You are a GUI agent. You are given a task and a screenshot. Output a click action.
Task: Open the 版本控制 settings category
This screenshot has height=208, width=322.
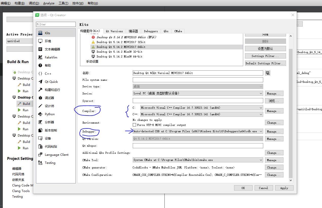tap(56, 130)
